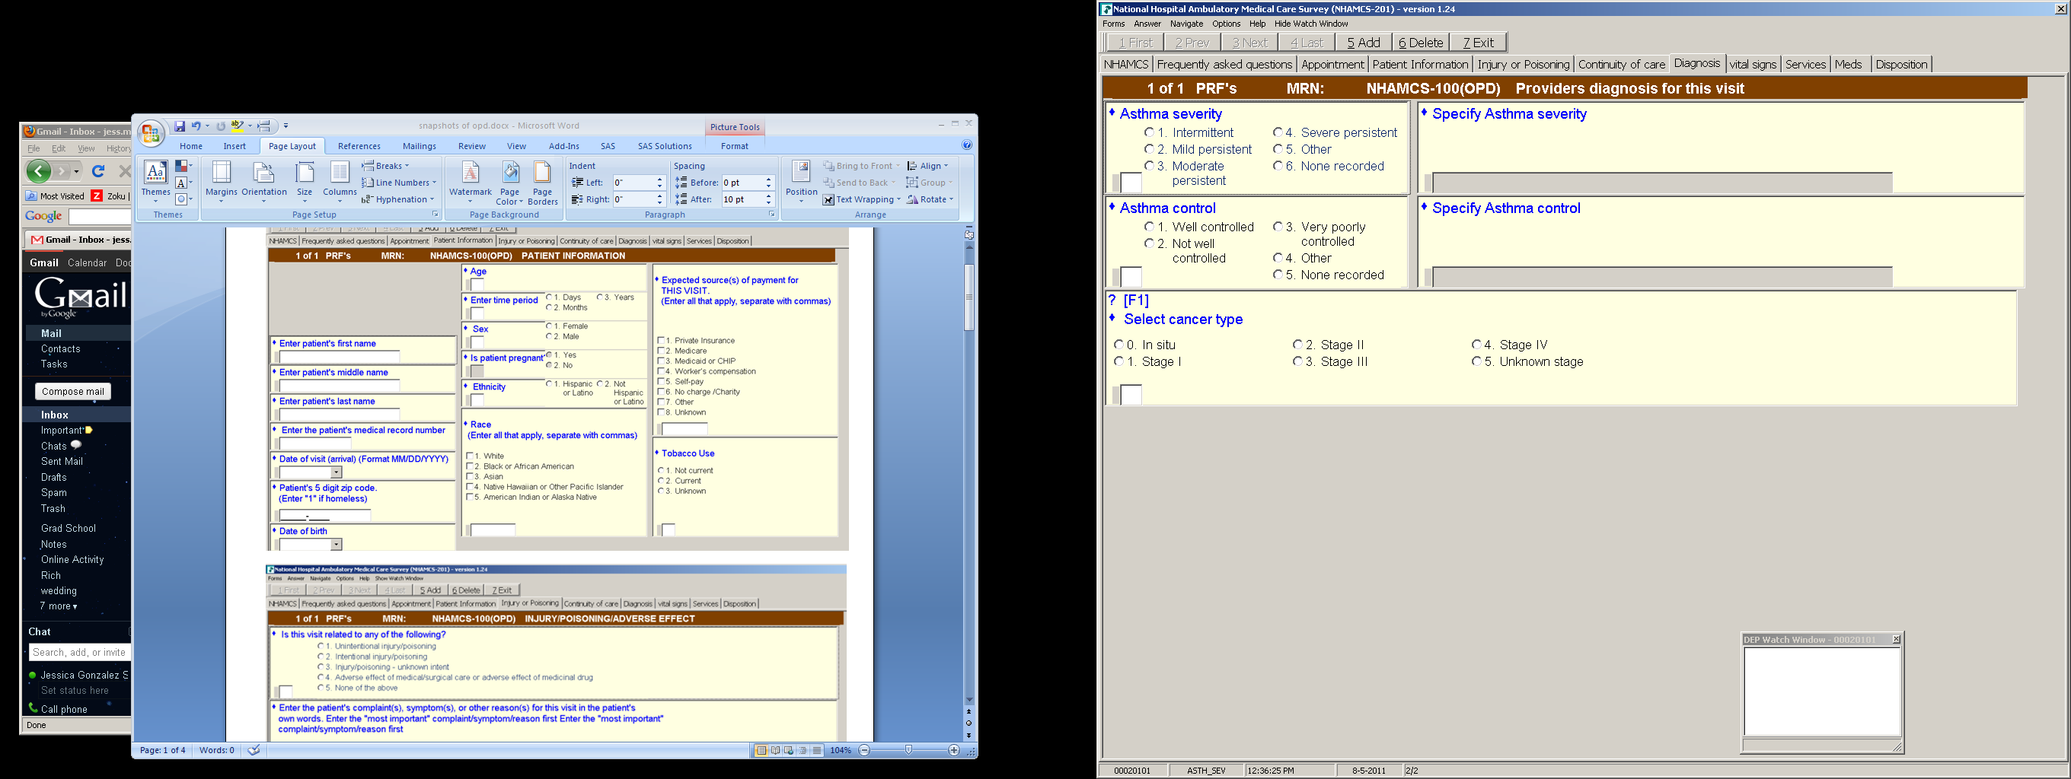The image size is (2071, 779).
Task: Switch to Full Screen Reading view icon
Action: 775,750
